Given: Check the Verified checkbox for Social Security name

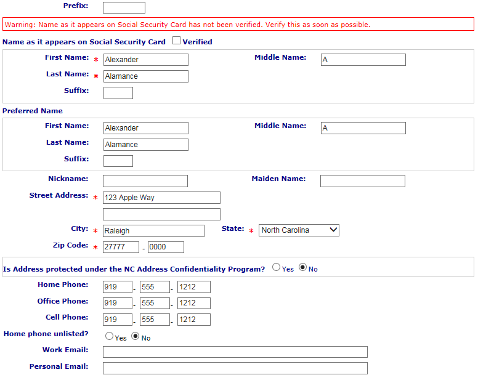Looking at the screenshot, I should coord(177,41).
